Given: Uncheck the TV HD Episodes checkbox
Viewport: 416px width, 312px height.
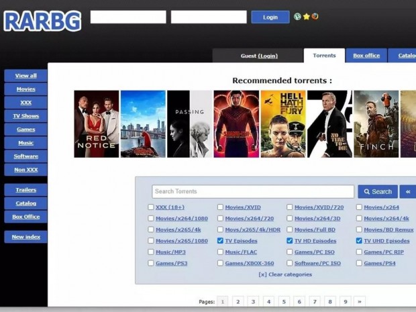Looking at the screenshot, I should (x=289, y=240).
